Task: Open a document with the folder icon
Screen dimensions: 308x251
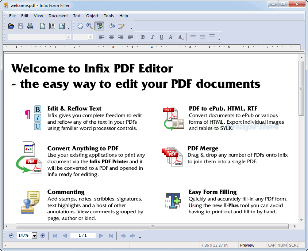Action: point(11,26)
